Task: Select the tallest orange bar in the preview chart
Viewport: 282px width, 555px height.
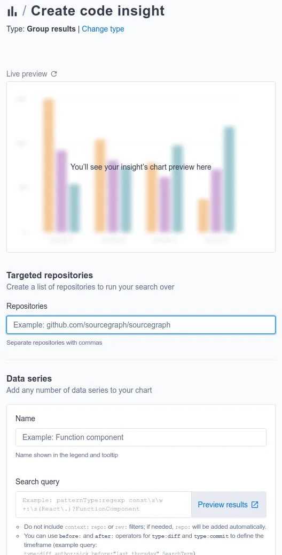Action: pyautogui.click(x=49, y=165)
